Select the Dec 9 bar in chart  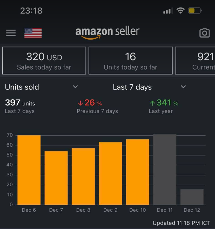pyautogui.click(x=111, y=173)
